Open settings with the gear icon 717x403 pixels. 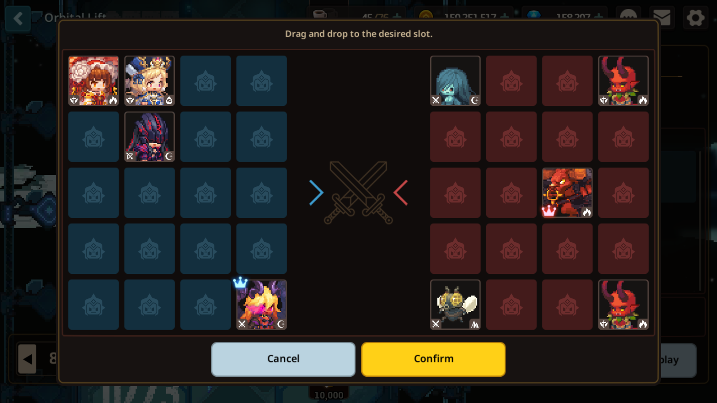pyautogui.click(x=696, y=18)
